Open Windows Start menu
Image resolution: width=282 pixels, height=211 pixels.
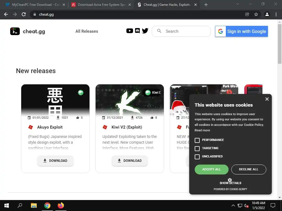click(7, 206)
